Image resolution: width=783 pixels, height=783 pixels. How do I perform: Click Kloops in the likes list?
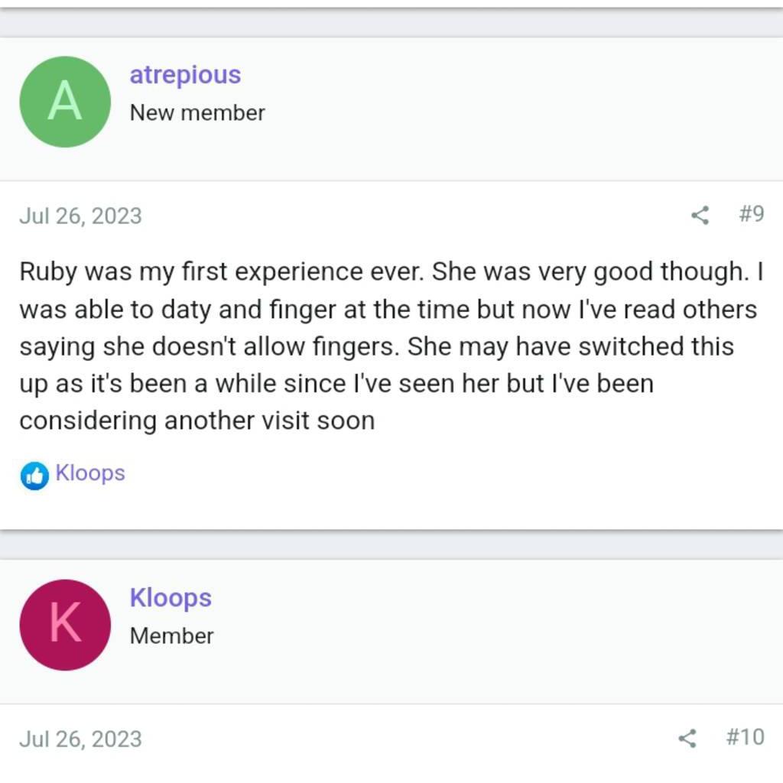[x=90, y=473]
